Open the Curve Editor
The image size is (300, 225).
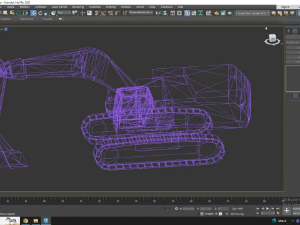pyautogui.click(x=194, y=13)
